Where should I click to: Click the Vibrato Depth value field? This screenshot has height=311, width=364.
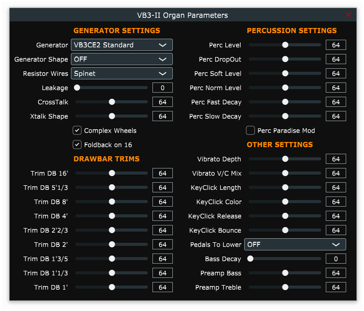point(336,159)
